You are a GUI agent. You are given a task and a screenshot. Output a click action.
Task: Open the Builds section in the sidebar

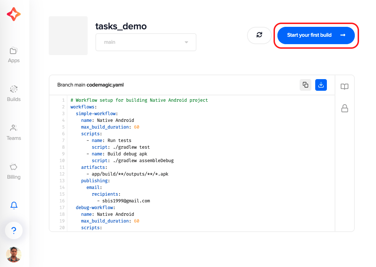(13, 94)
